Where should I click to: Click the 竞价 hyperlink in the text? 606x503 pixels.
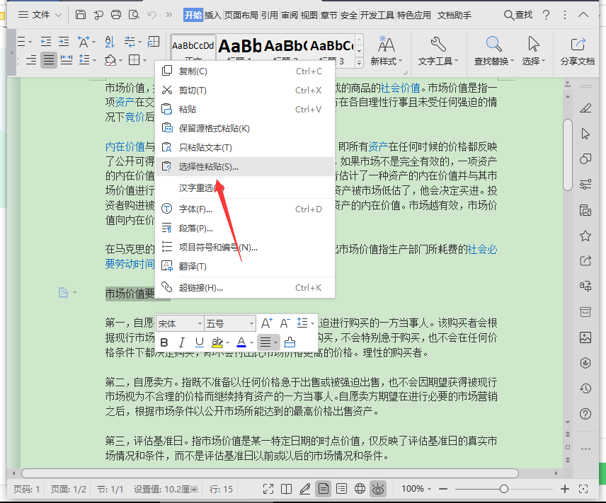(x=135, y=117)
